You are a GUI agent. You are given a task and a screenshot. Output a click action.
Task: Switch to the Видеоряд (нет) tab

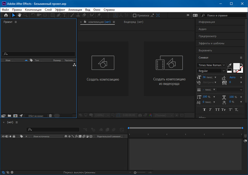pos(133,22)
